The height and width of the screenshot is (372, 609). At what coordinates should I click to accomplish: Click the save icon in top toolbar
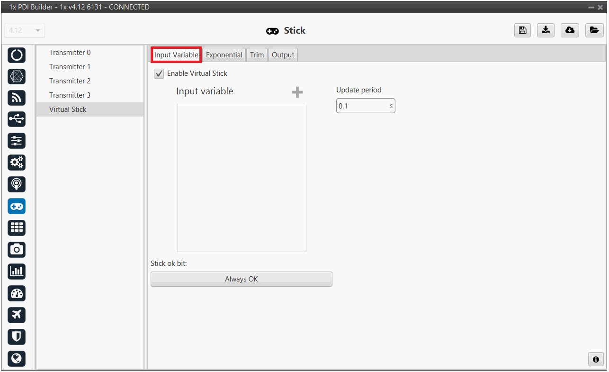pos(522,30)
